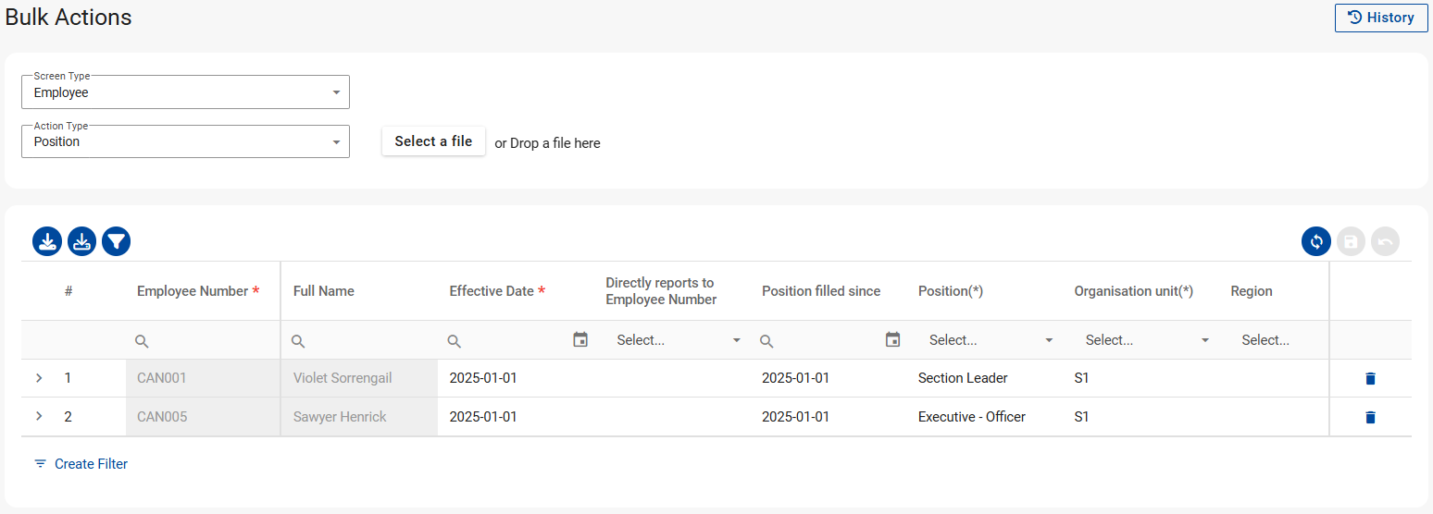Delete the Sawyer Henrick row
The image size is (1433, 514).
coord(1370,417)
